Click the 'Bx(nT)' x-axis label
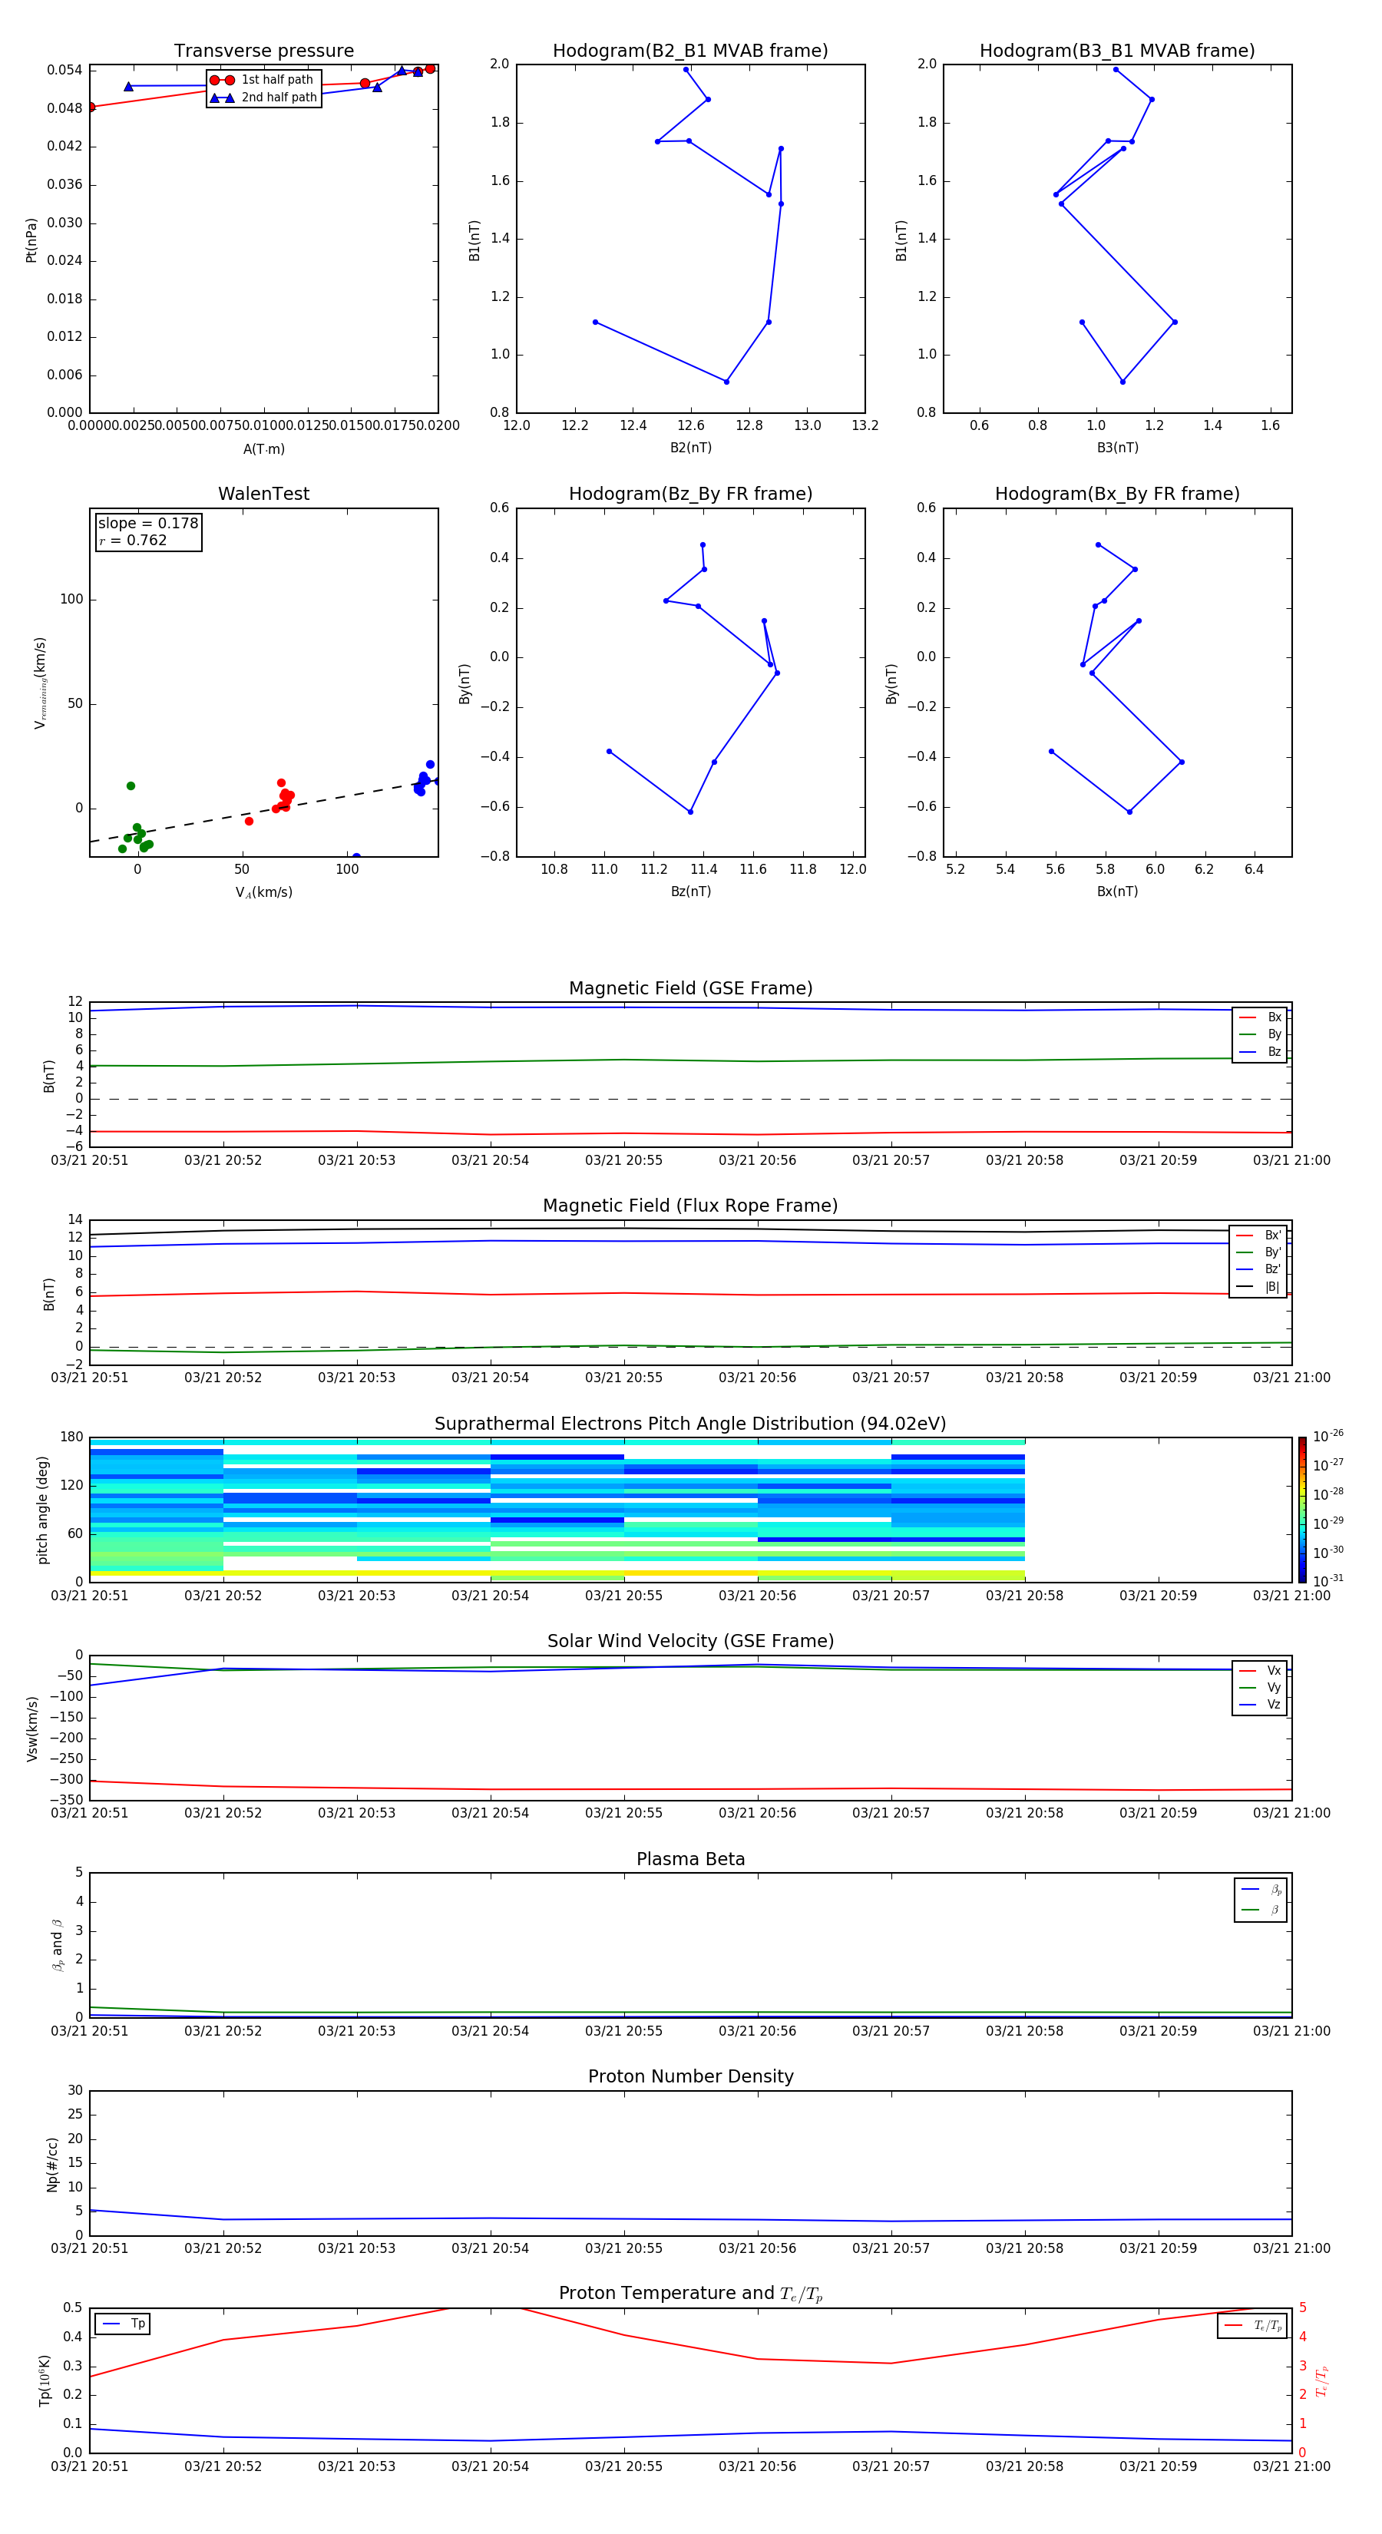1382x2534 pixels. click(1117, 892)
